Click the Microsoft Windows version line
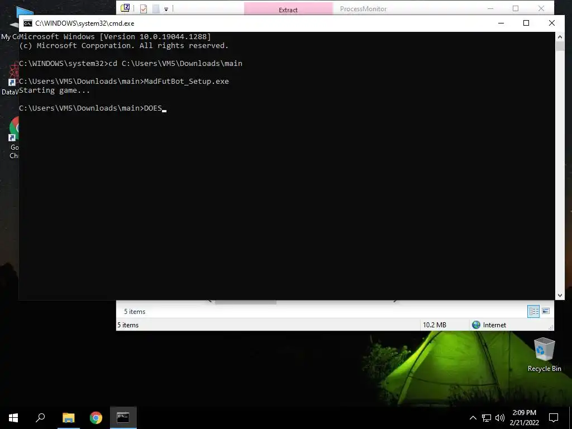 coord(115,36)
